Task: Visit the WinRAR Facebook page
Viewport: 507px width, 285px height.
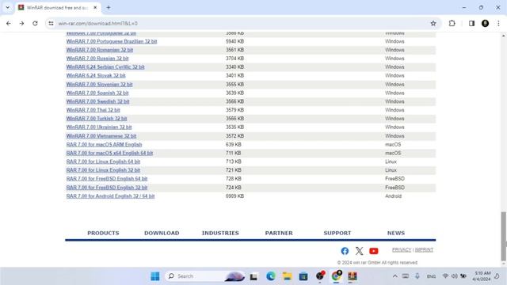Action: point(345,251)
